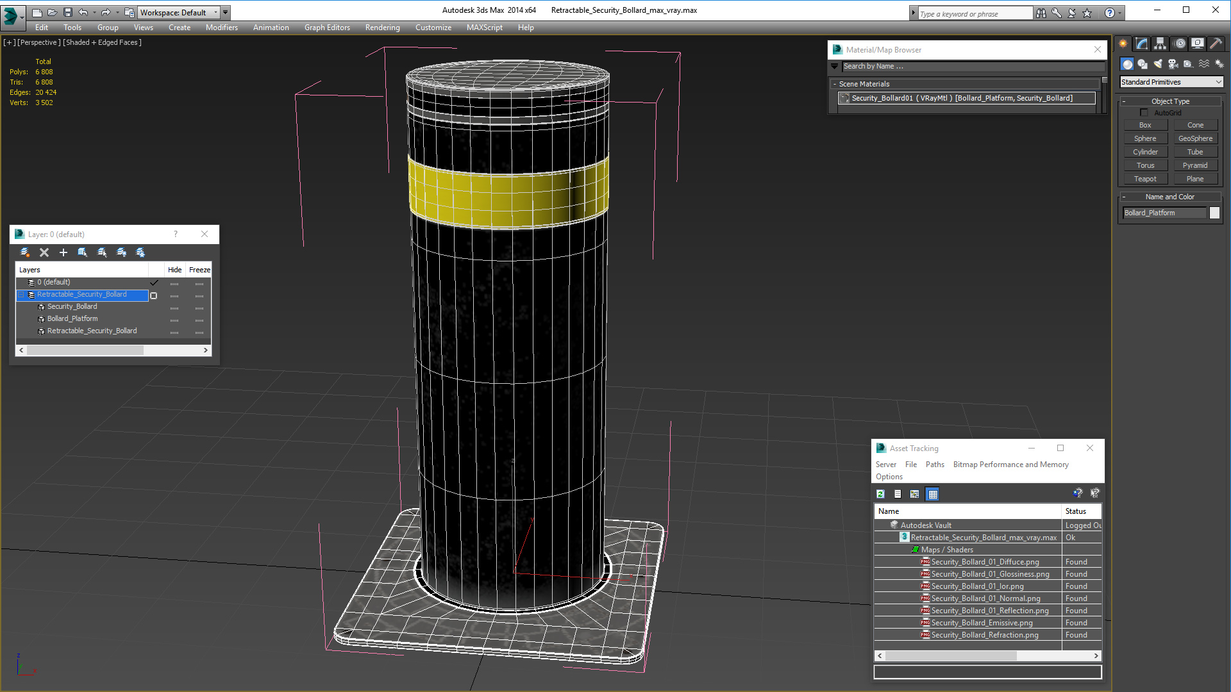Toggle Freeze for the Retractable_Security_Bollard layer row

pyautogui.click(x=199, y=295)
